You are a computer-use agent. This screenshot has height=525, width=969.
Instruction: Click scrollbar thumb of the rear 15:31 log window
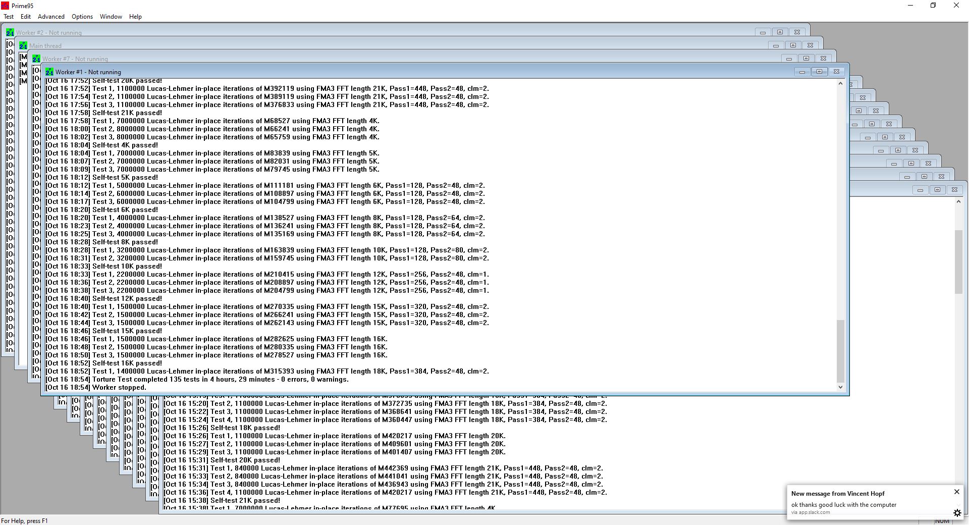958,261
